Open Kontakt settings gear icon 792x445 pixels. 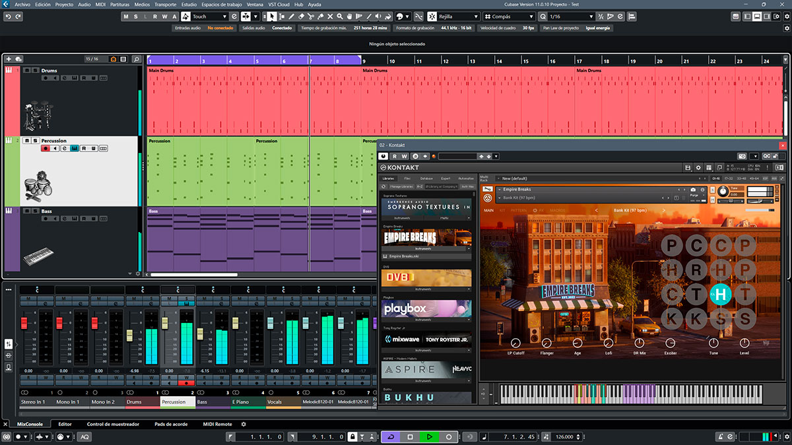click(698, 167)
